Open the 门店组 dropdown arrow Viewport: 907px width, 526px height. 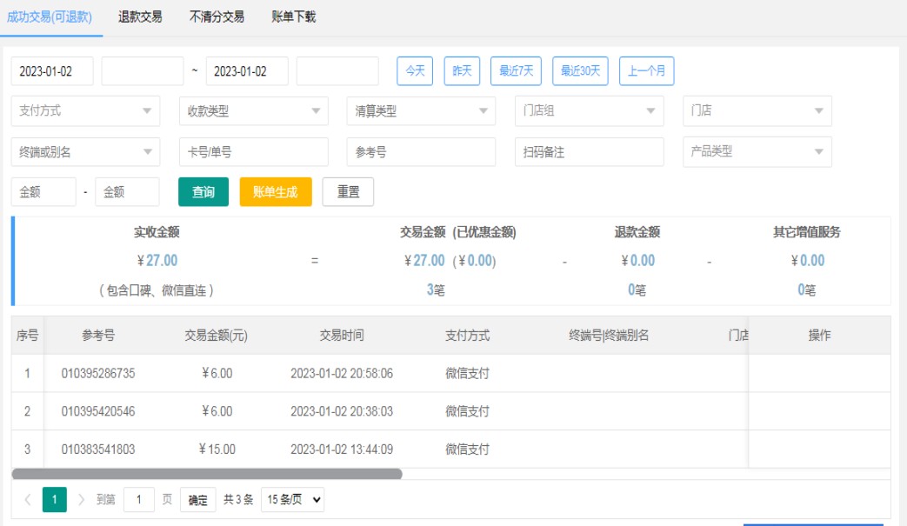pyautogui.click(x=650, y=111)
